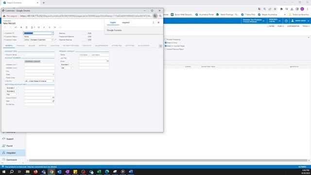The image size is (311, 175).
Task: Open Business 1 phone type dropdown under Additional Account Info
Action: click(12, 88)
